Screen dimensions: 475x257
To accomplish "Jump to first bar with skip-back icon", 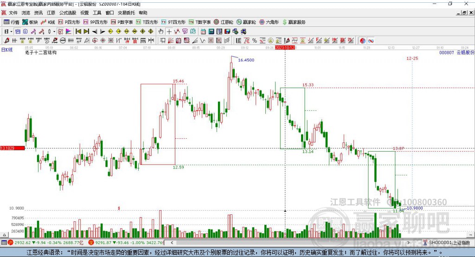I will (x=78, y=32).
